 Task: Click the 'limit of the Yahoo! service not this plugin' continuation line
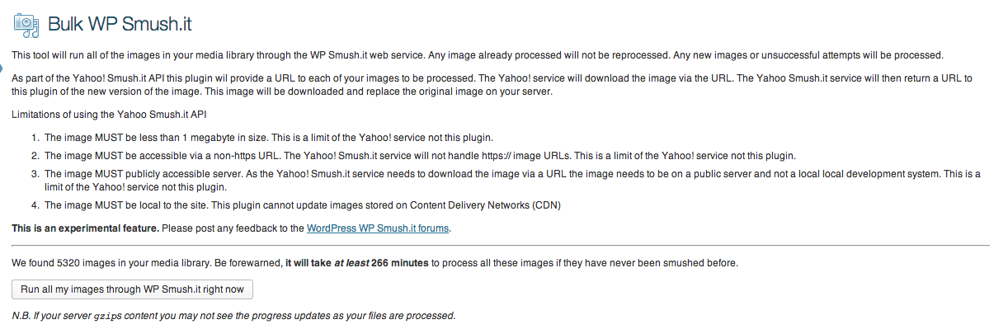click(x=137, y=187)
